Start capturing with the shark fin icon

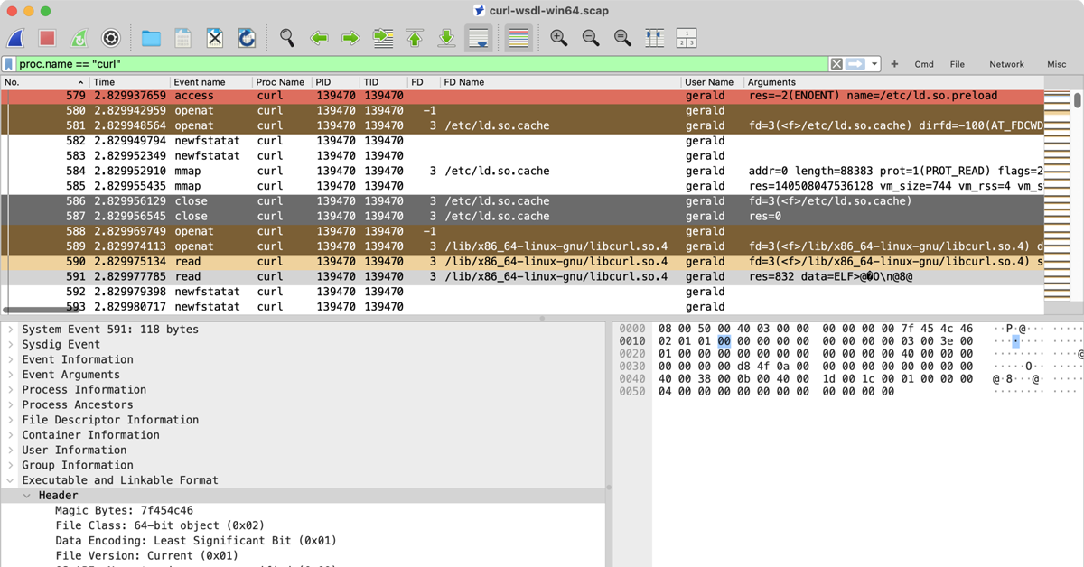click(16, 38)
